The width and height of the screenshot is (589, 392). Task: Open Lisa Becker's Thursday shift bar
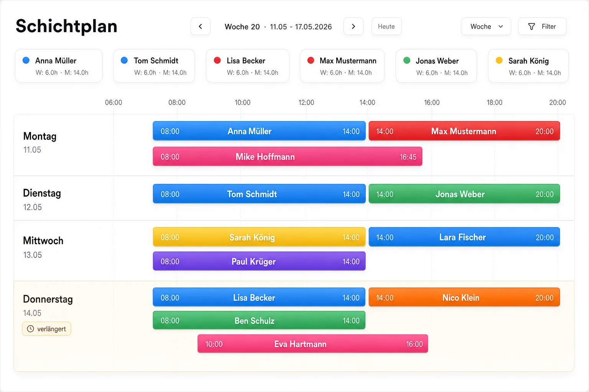coord(259,297)
